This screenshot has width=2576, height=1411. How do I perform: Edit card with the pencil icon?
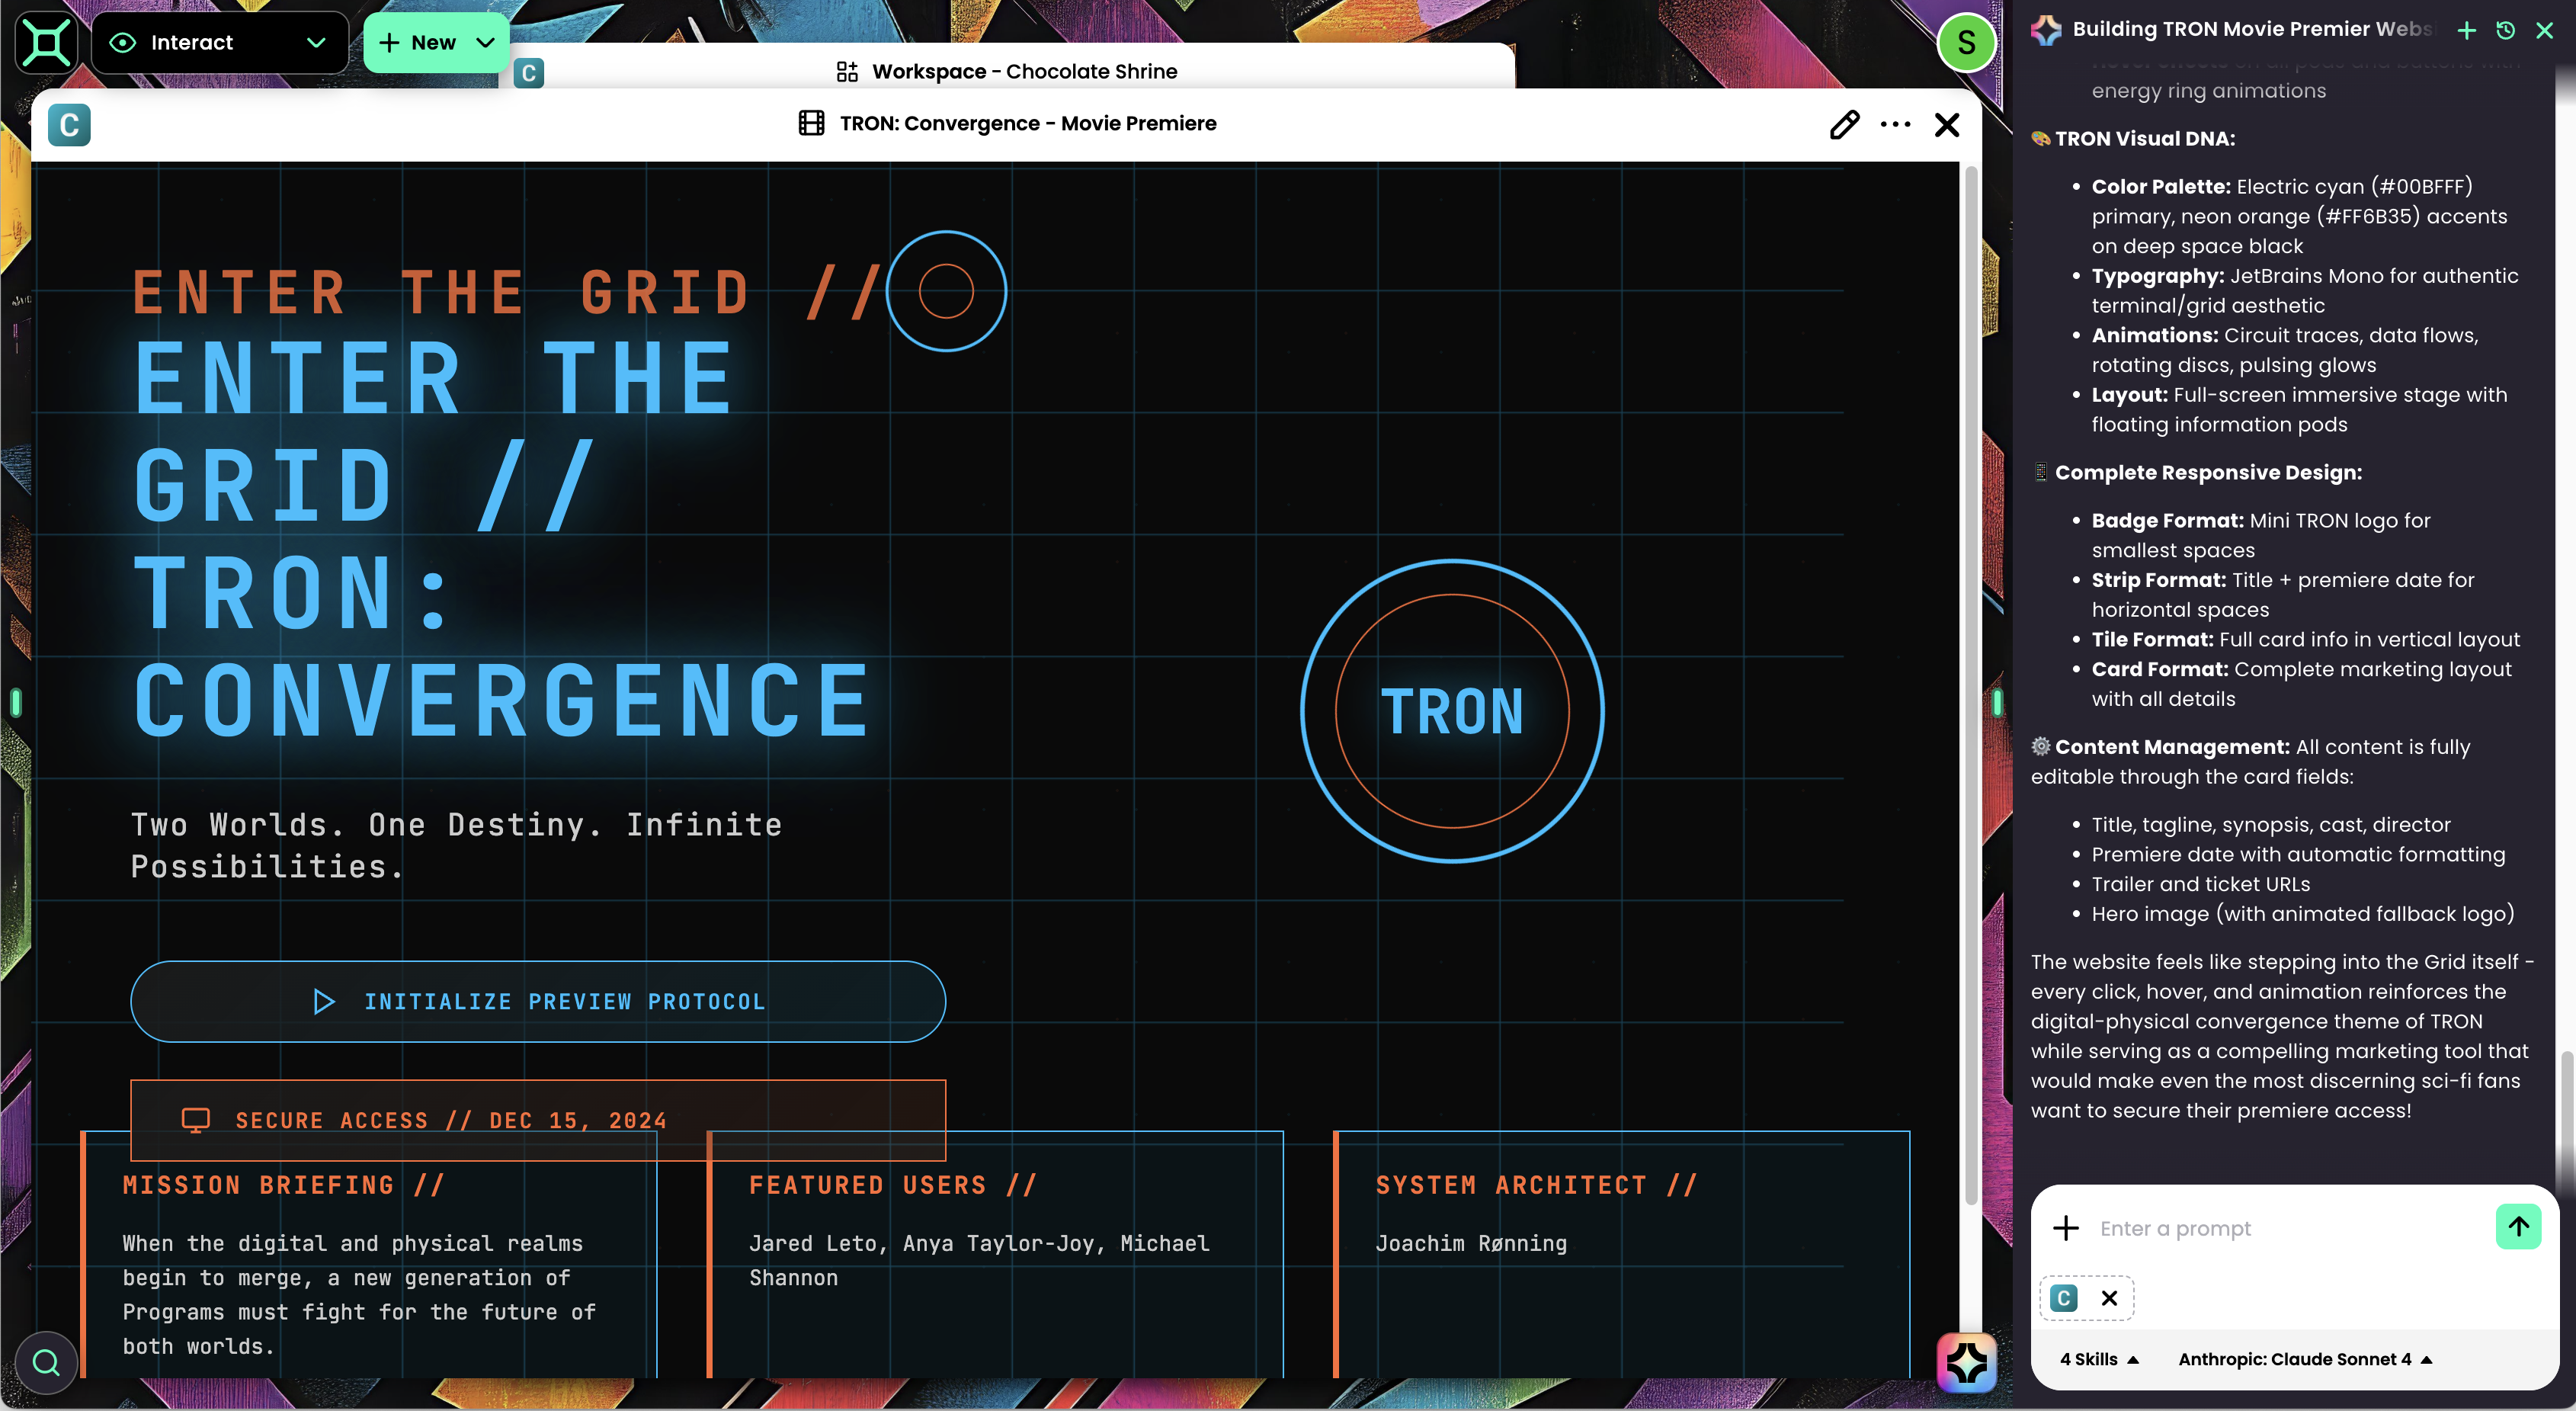tap(1844, 124)
